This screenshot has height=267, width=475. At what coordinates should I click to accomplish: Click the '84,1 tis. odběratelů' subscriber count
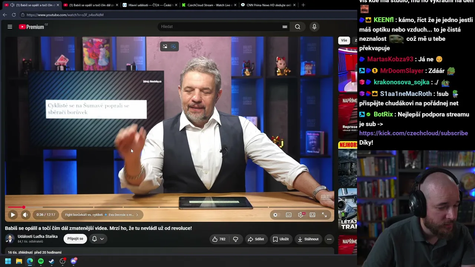pos(30,242)
